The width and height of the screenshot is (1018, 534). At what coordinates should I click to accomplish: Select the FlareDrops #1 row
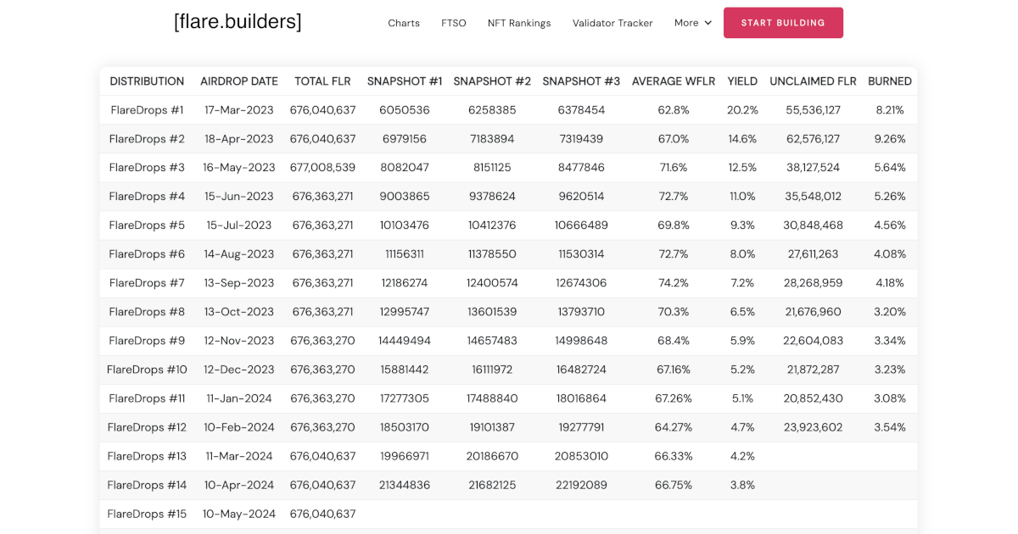point(147,109)
